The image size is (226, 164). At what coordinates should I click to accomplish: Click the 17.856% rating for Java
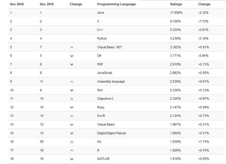pyautogui.click(x=176, y=13)
